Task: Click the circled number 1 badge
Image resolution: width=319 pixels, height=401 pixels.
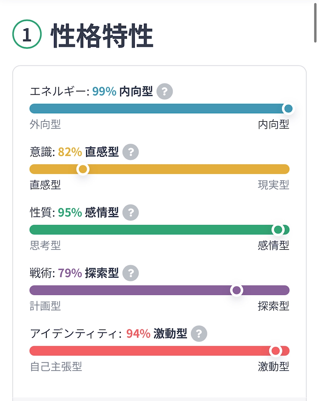Action: coord(27,35)
